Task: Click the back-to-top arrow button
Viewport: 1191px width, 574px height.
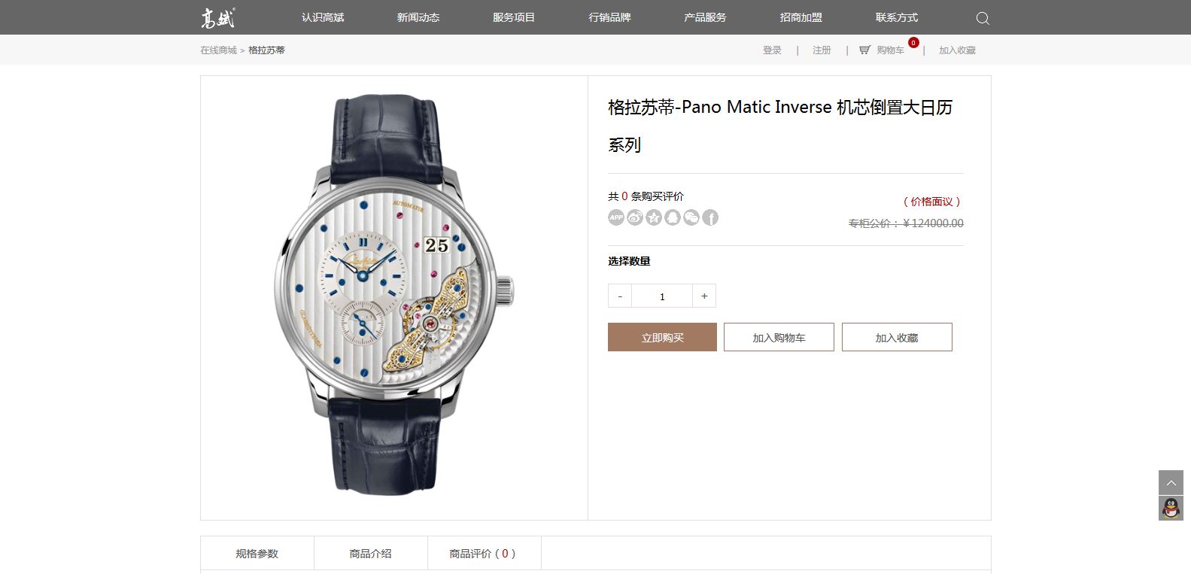Action: pyautogui.click(x=1171, y=482)
